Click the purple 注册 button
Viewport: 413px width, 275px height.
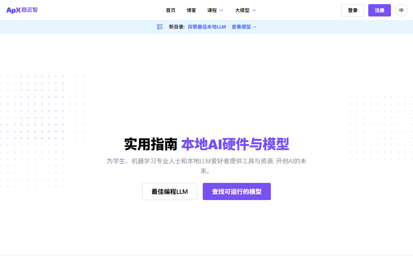click(379, 10)
